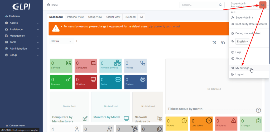
Task: Click into the Search input field
Action: (x=199, y=5)
